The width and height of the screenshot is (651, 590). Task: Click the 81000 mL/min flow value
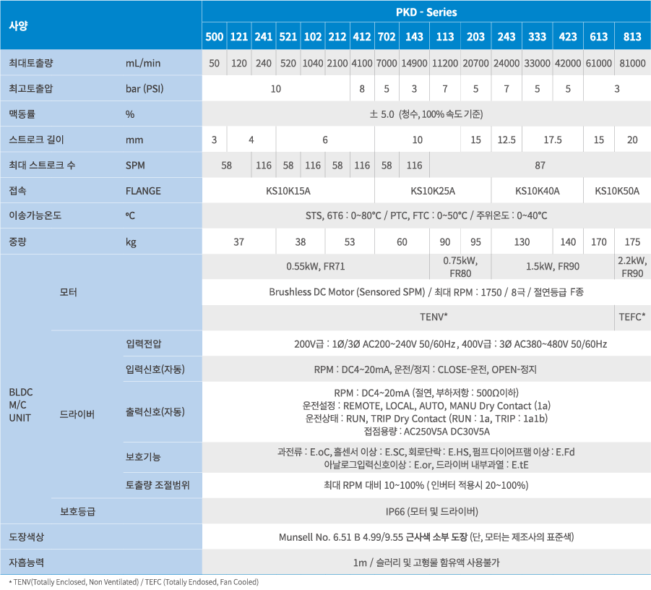[632, 63]
